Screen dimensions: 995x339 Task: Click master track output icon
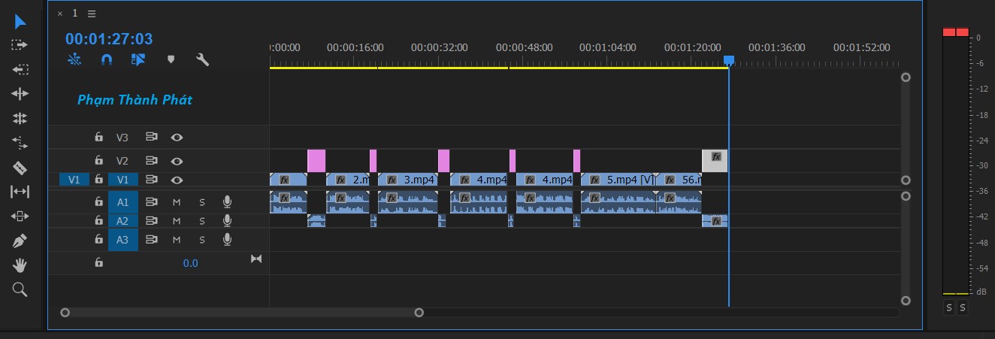coord(256,259)
